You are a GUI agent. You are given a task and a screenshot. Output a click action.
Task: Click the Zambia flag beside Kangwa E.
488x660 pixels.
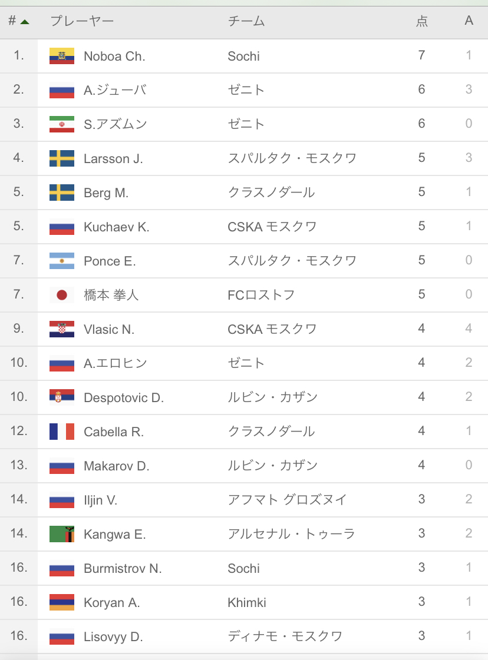click(62, 534)
